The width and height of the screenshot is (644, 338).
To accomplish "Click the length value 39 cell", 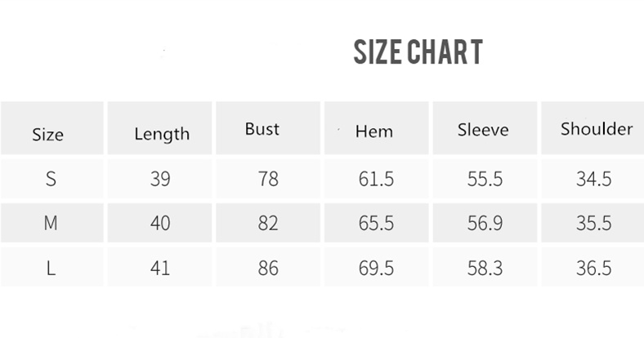I will [x=160, y=179].
